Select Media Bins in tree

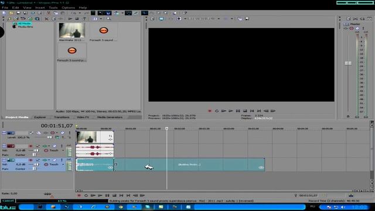pyautogui.click(x=25, y=27)
